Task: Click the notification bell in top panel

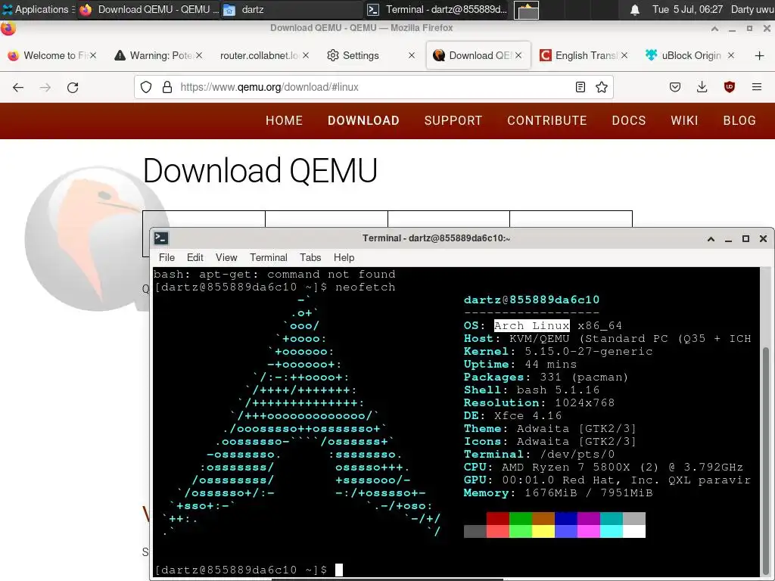Action: (x=635, y=9)
